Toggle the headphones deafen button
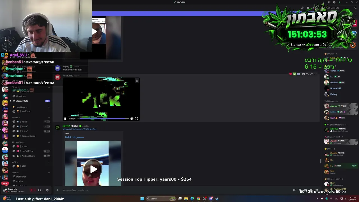359x202 pixels. click(39, 190)
